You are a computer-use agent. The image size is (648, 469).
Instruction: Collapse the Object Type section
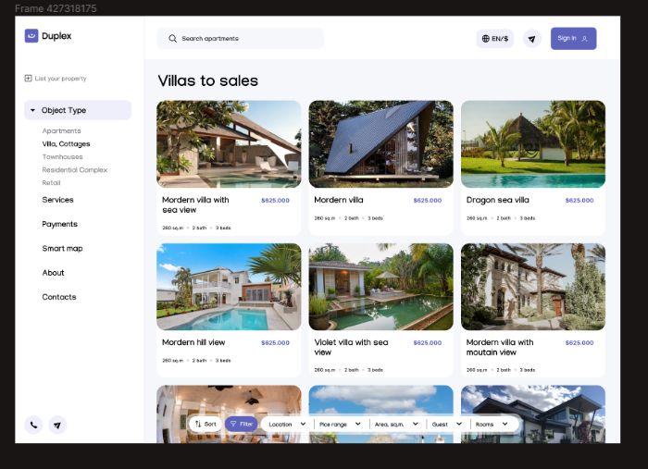[x=78, y=110]
